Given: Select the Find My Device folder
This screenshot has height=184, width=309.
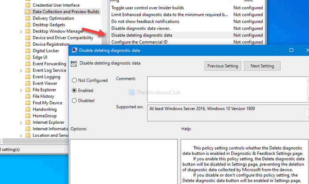Looking at the screenshot, I should [x=47, y=103].
